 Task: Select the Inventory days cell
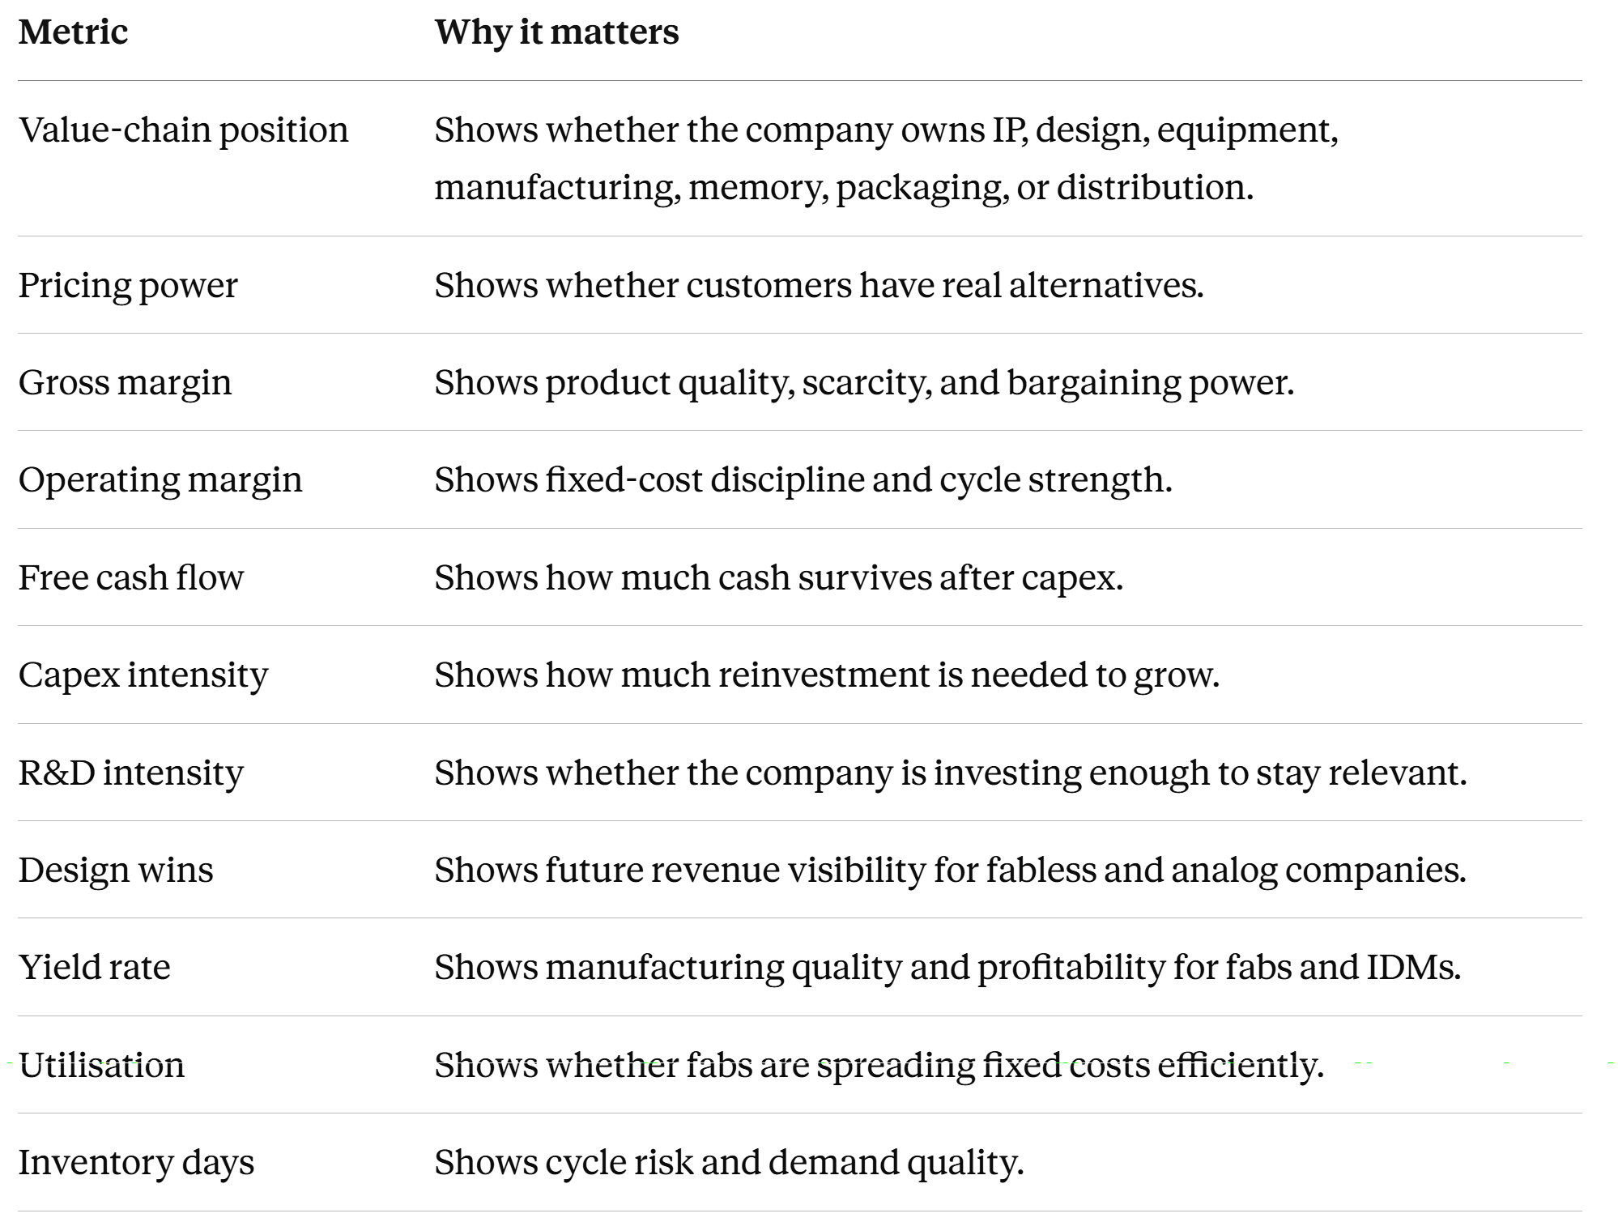[136, 1162]
